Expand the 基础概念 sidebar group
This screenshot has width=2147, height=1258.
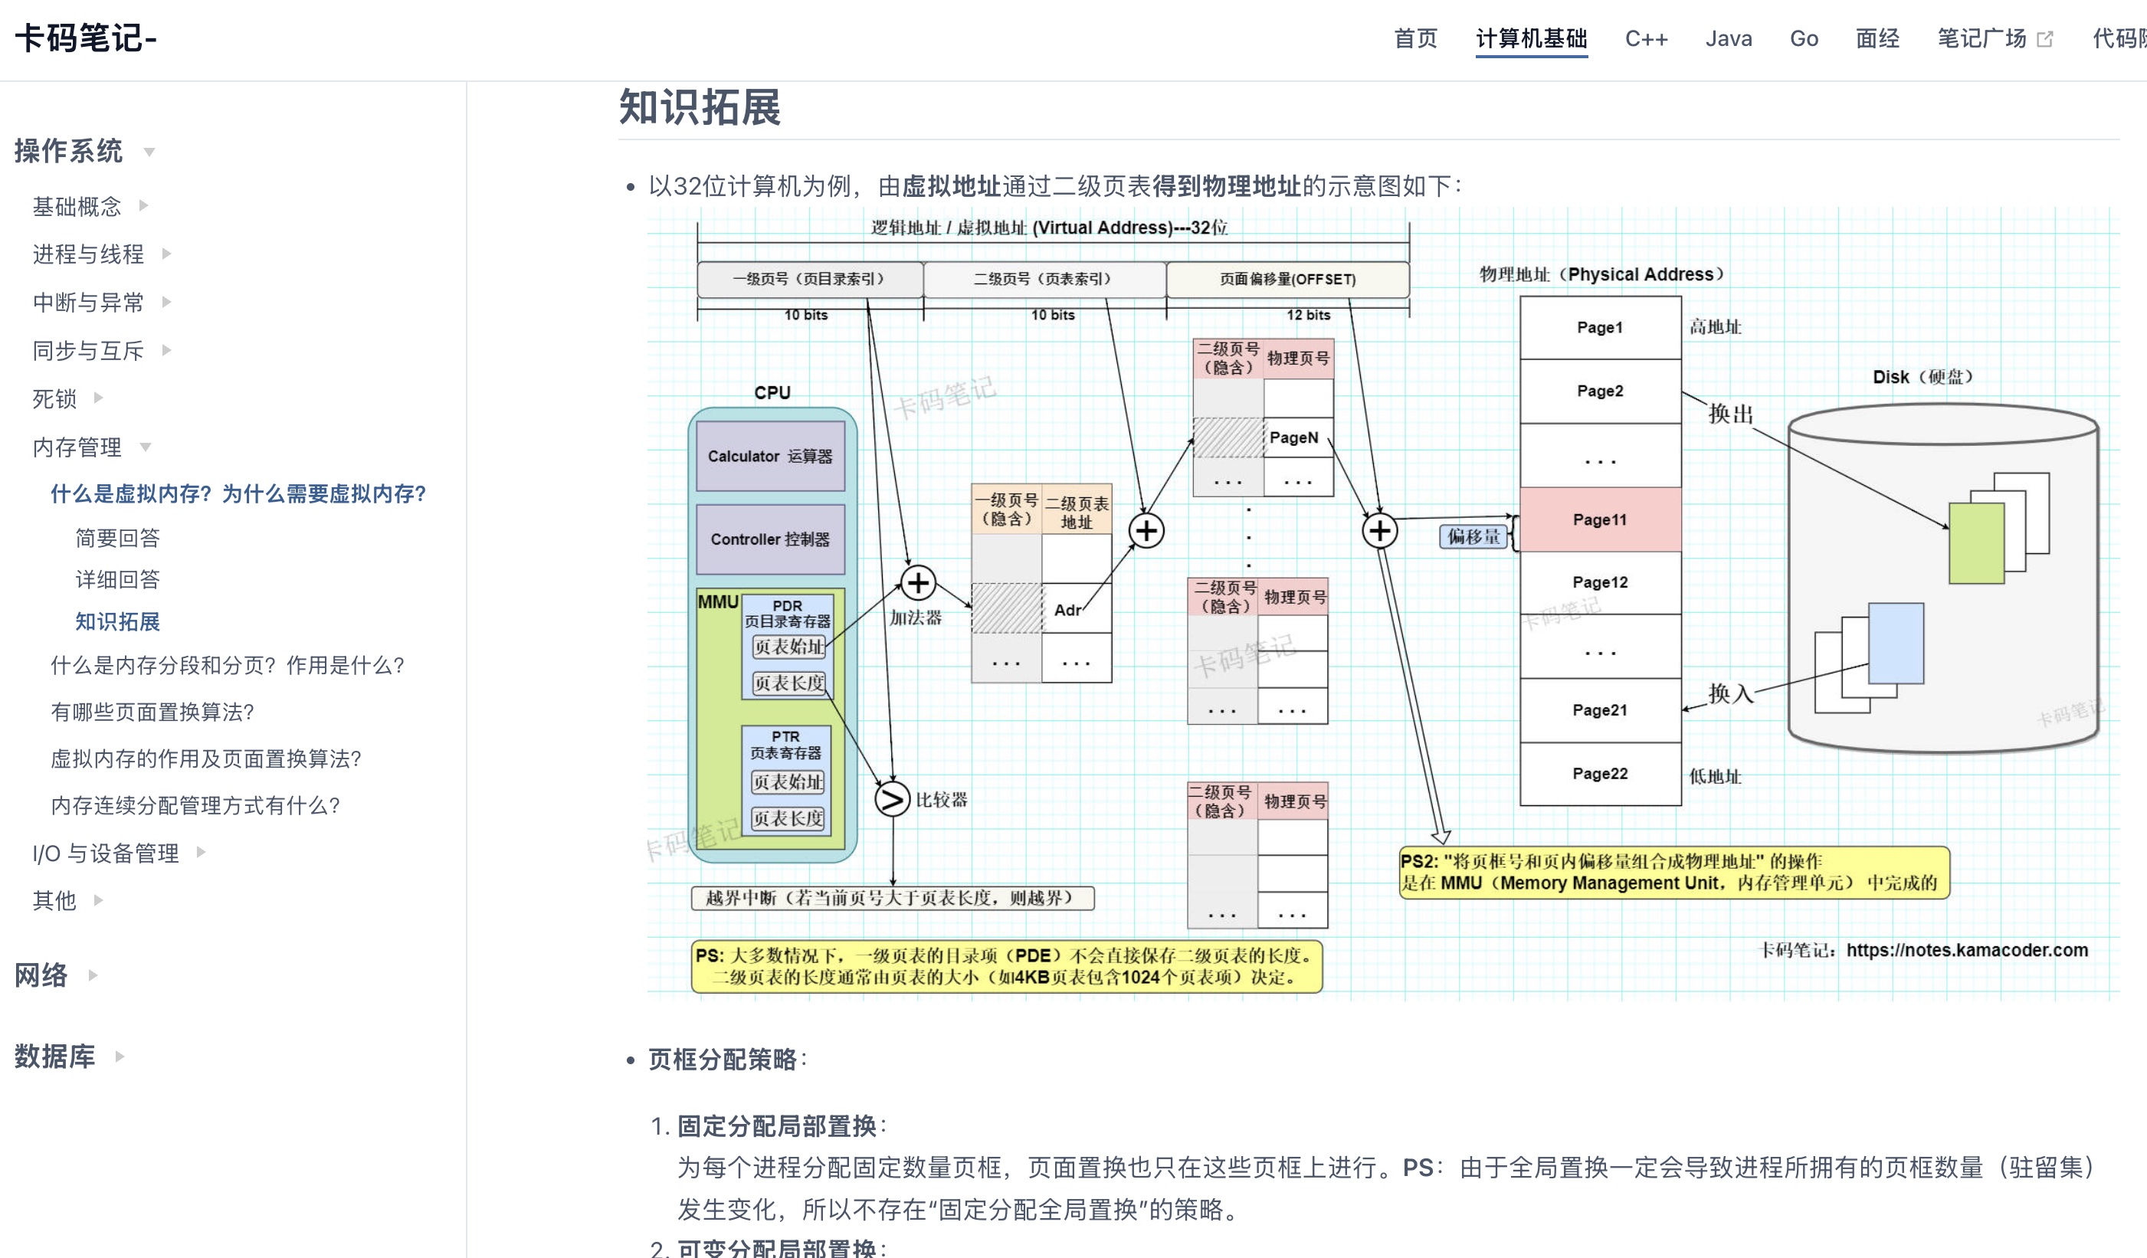pyautogui.click(x=143, y=205)
